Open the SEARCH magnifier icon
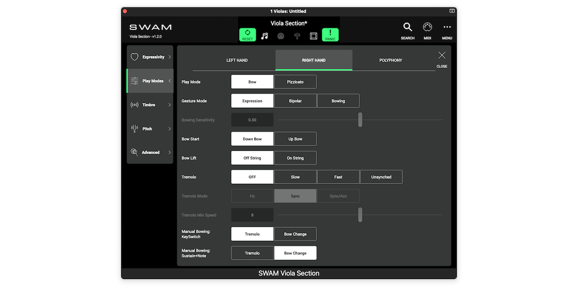 pos(407,30)
